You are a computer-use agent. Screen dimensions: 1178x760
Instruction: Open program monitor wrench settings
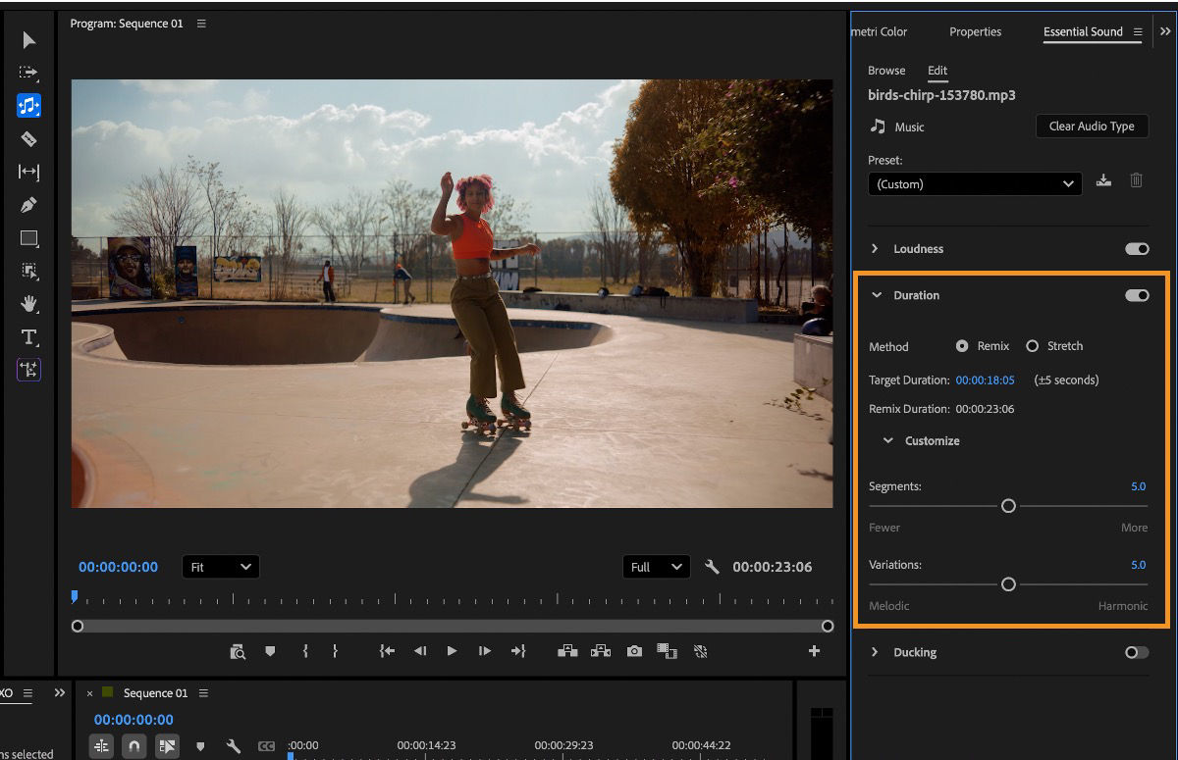pos(713,567)
